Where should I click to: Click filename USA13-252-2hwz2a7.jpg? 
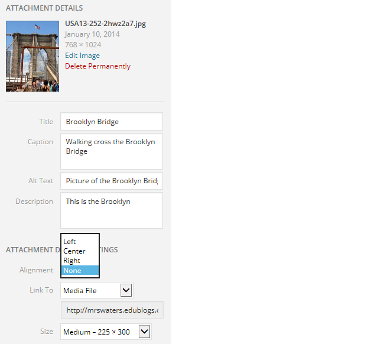(x=105, y=24)
